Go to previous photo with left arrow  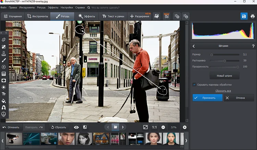tap(108, 127)
